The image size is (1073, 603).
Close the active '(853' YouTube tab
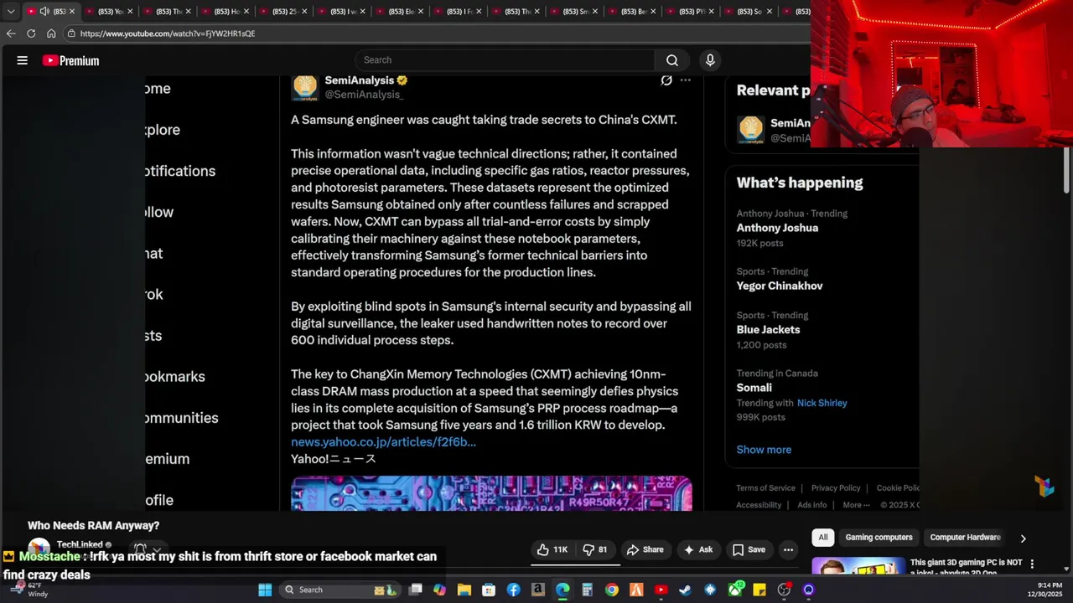coord(72,12)
